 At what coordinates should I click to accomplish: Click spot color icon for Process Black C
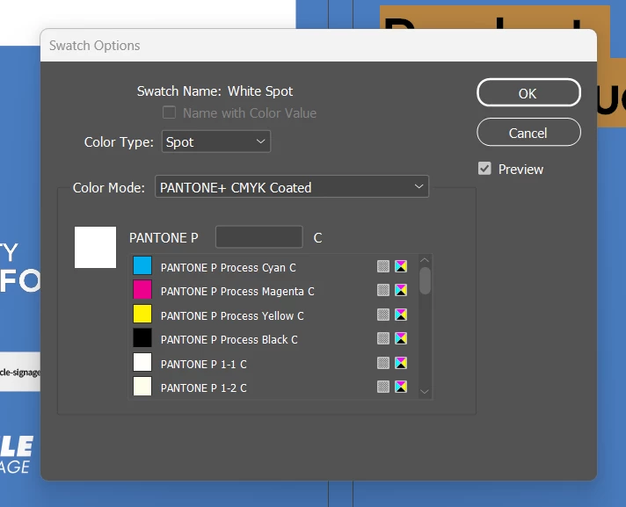(383, 338)
